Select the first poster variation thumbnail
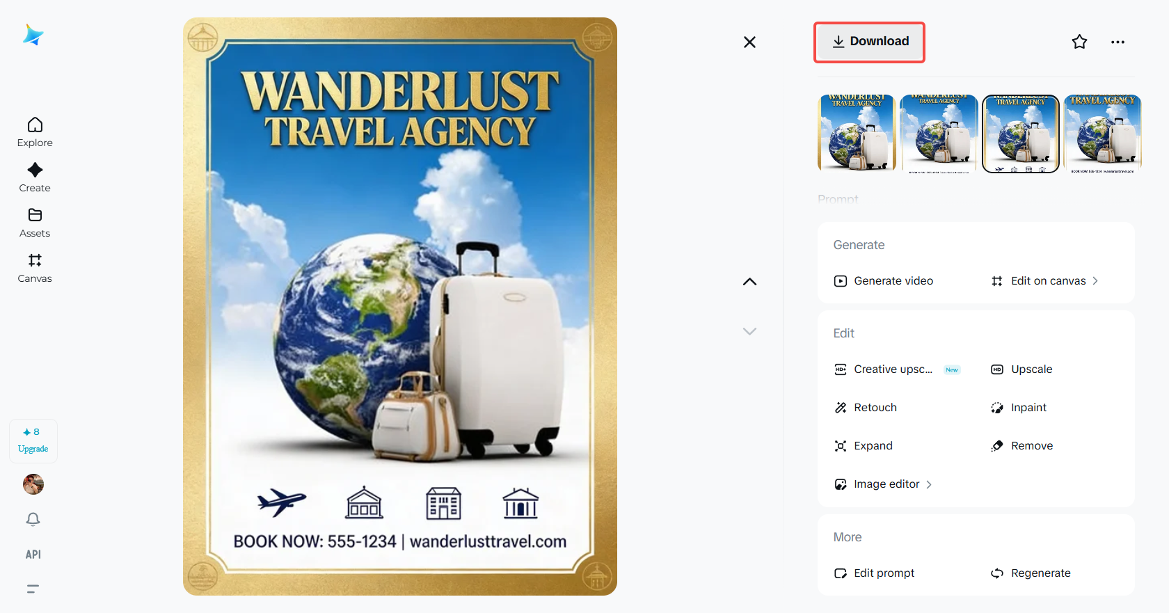The width and height of the screenshot is (1169, 613). pyautogui.click(x=857, y=133)
